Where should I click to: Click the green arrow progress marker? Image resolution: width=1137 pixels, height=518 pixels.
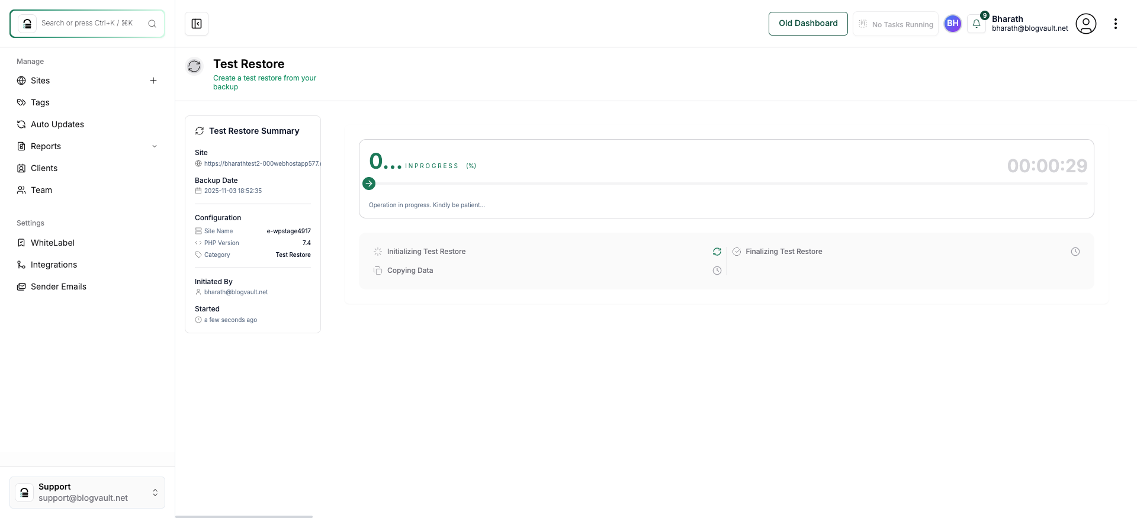pos(369,184)
